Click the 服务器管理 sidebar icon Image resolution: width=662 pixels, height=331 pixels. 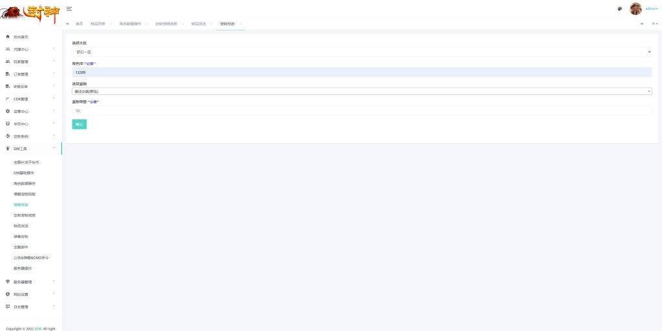pyautogui.click(x=8, y=282)
